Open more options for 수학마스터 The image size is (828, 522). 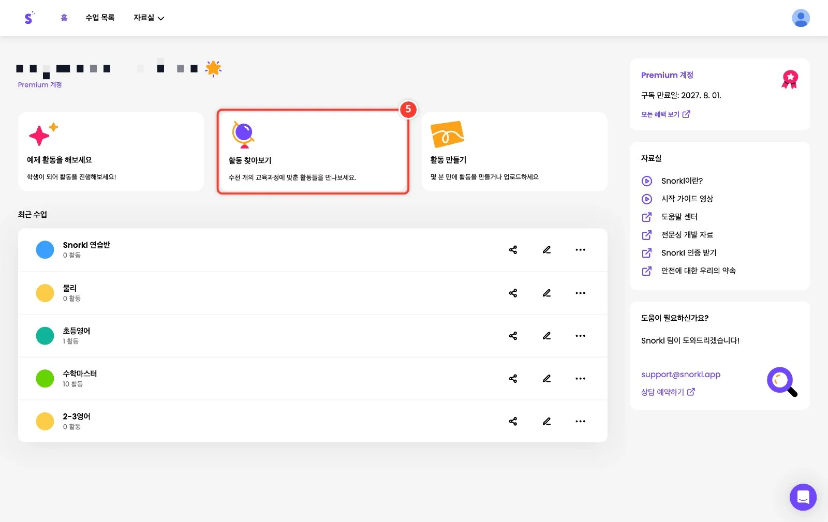[x=580, y=379]
